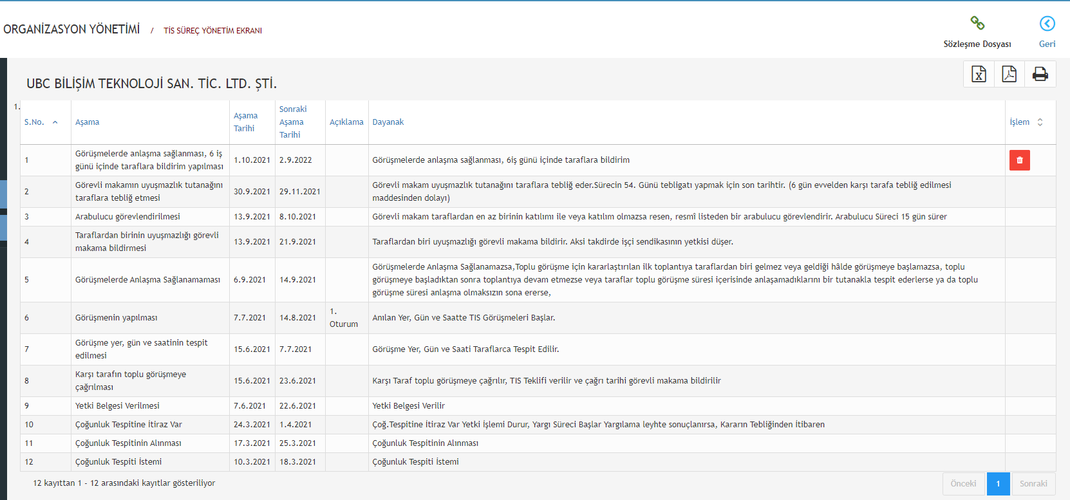Click TİS SÜREÇ YÖNETİM EKRANI breadcrumb

212,31
